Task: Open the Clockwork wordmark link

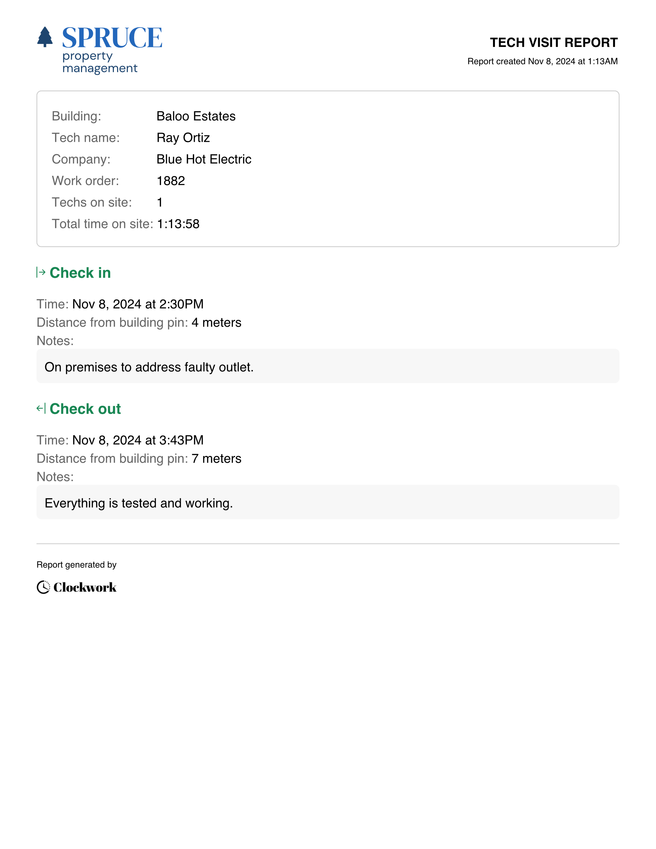Action: tap(85, 588)
